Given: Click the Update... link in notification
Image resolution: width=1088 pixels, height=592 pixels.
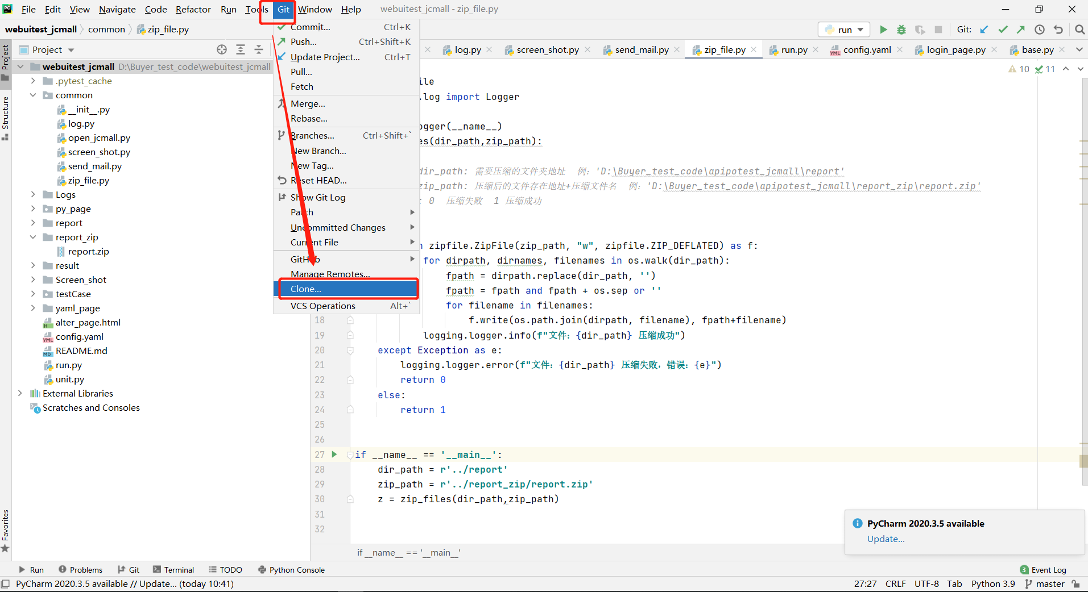Looking at the screenshot, I should (886, 539).
